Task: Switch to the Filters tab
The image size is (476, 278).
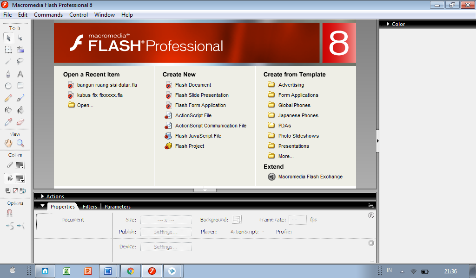Action: [x=90, y=207]
